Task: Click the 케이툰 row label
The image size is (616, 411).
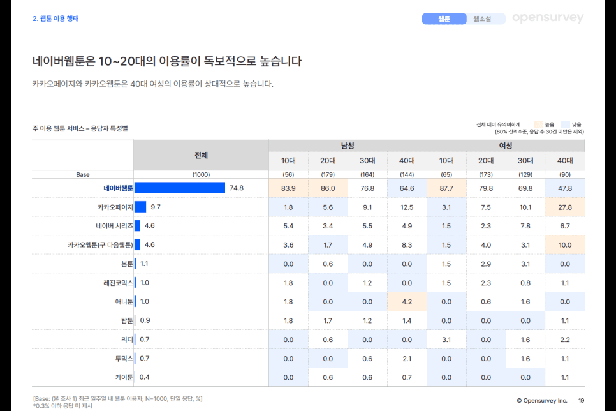Action: [124, 377]
